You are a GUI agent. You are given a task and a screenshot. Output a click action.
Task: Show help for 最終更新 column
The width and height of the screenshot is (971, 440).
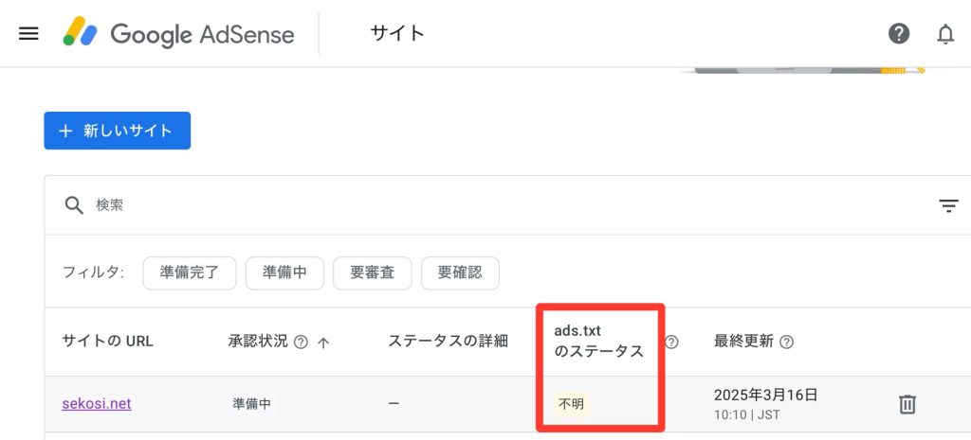click(786, 343)
